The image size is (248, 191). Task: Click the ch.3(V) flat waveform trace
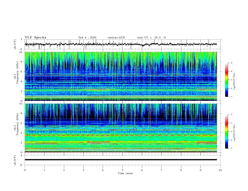click(121, 160)
